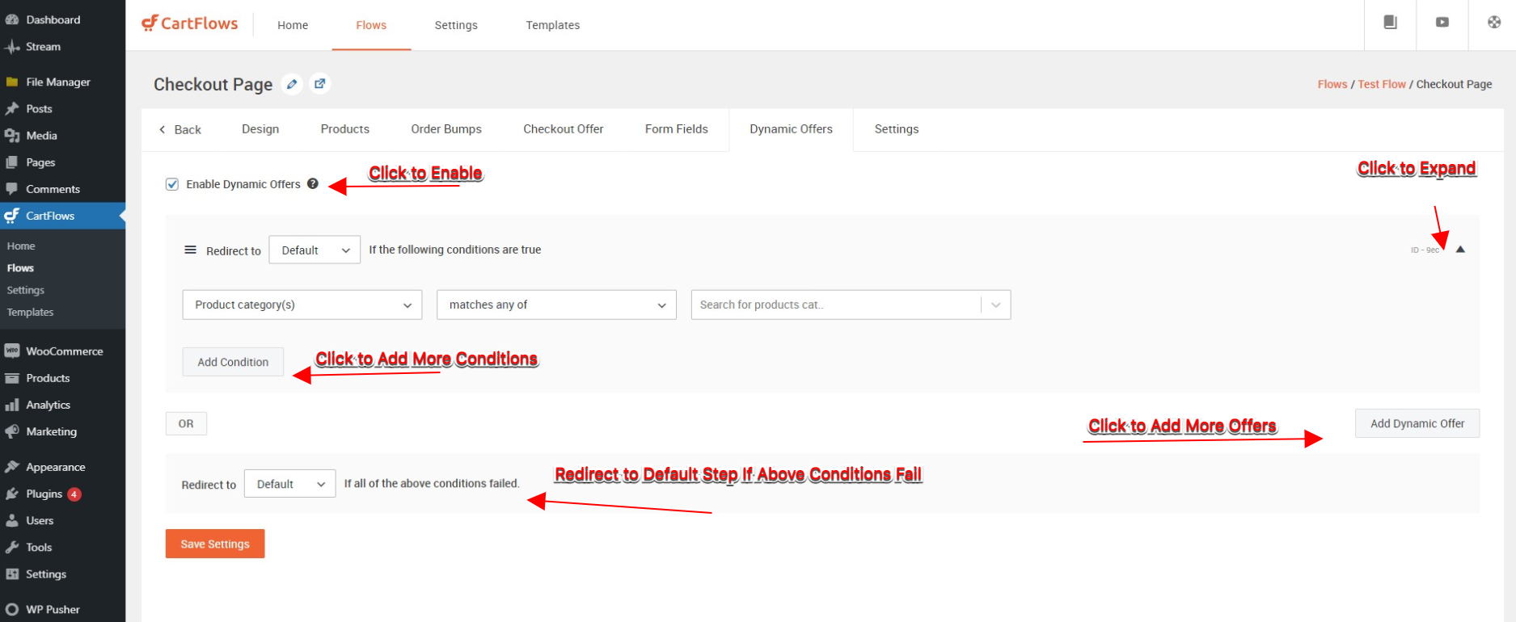
Task: Open Test Flow breadcrumb link
Action: pos(1381,84)
